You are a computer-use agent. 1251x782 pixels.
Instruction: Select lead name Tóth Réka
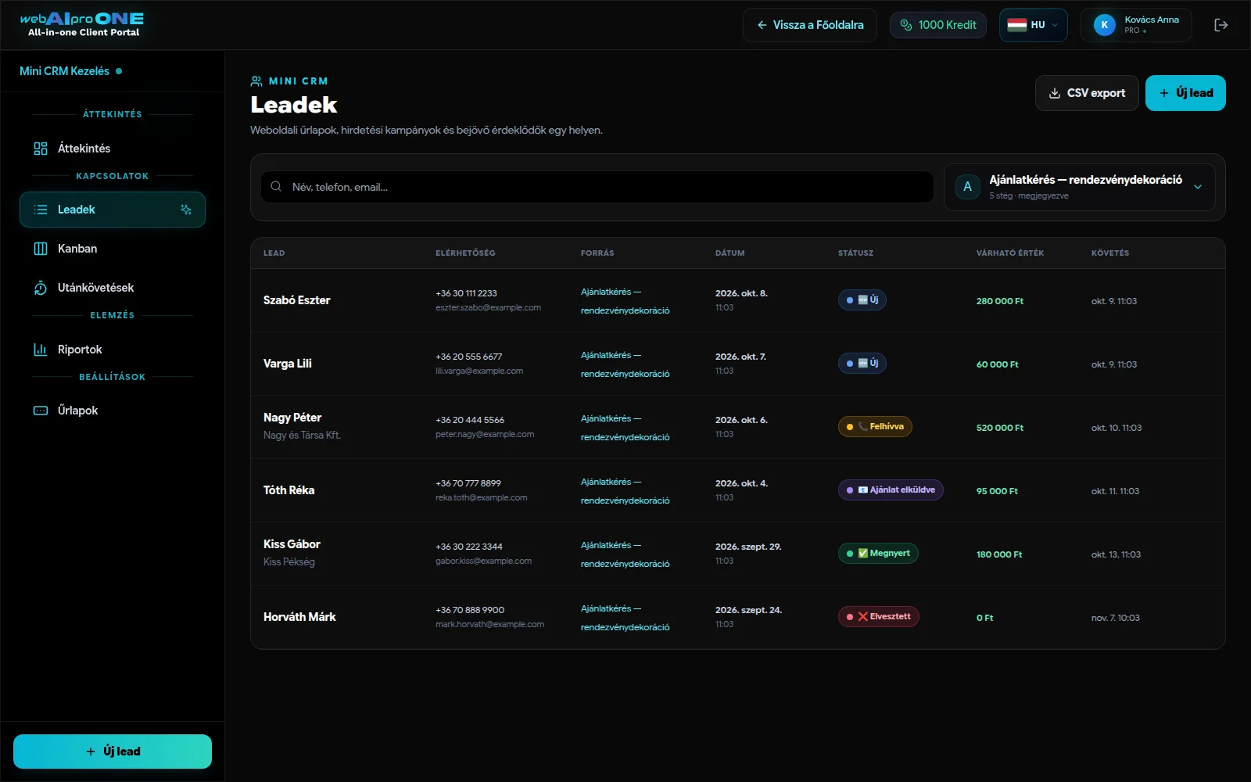pos(289,490)
